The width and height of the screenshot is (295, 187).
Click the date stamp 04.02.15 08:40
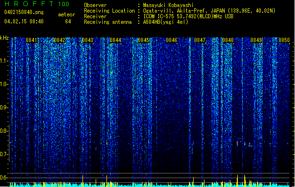[x=24, y=22]
